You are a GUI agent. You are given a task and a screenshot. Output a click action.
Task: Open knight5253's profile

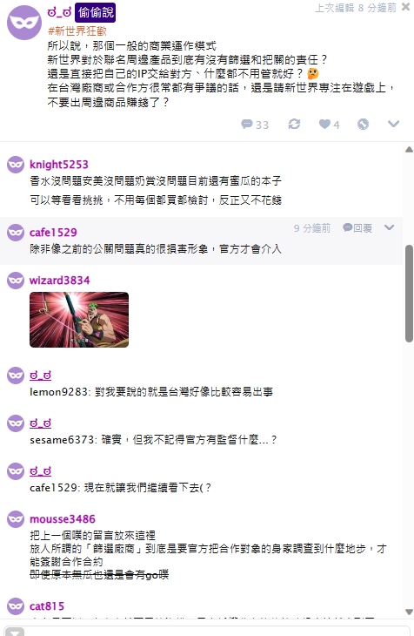(59, 165)
